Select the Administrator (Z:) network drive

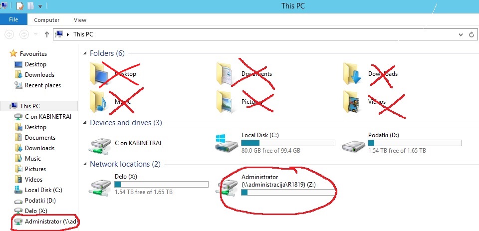pos(227,187)
